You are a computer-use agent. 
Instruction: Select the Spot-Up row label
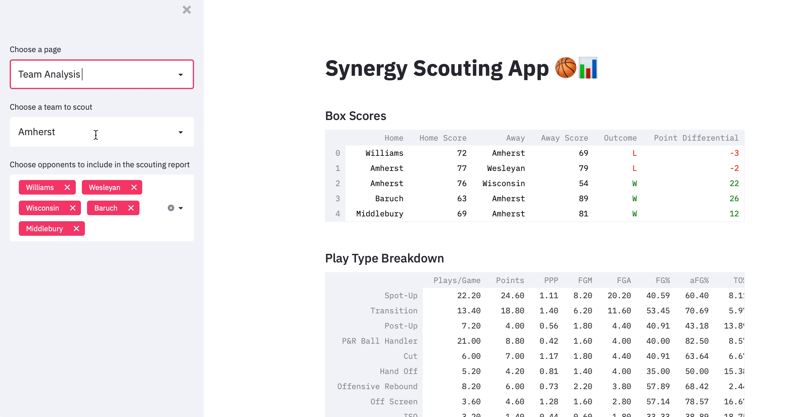(401, 295)
